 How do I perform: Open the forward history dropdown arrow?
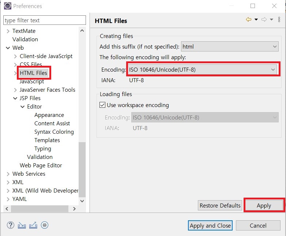(271, 19)
